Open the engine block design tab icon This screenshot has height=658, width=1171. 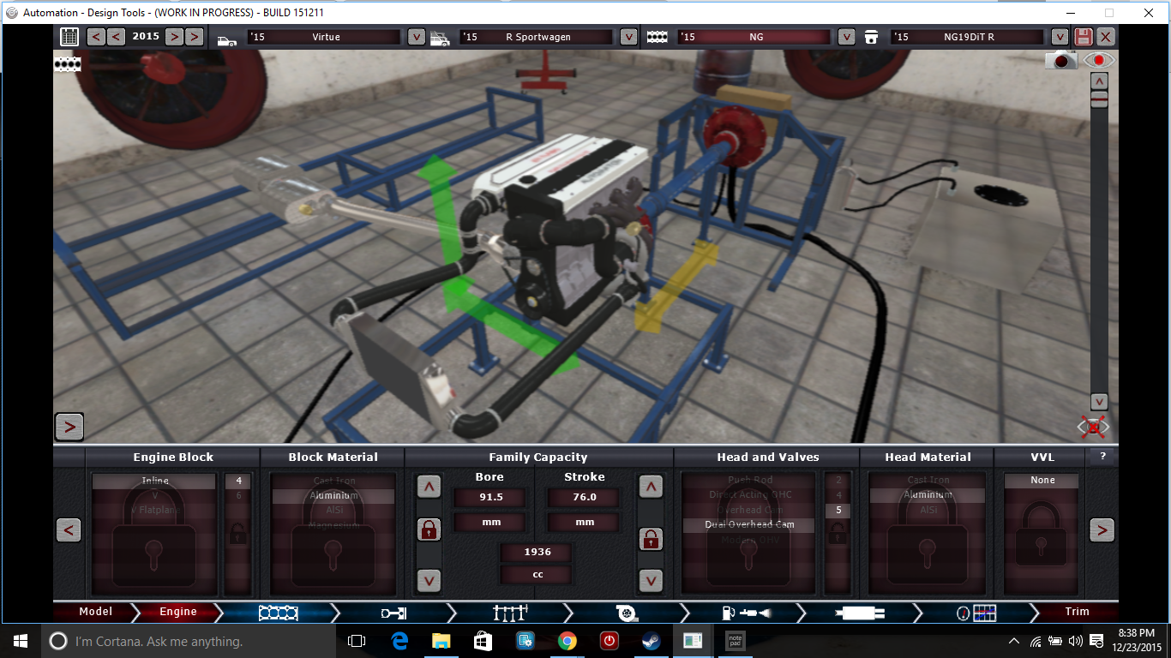(x=279, y=613)
